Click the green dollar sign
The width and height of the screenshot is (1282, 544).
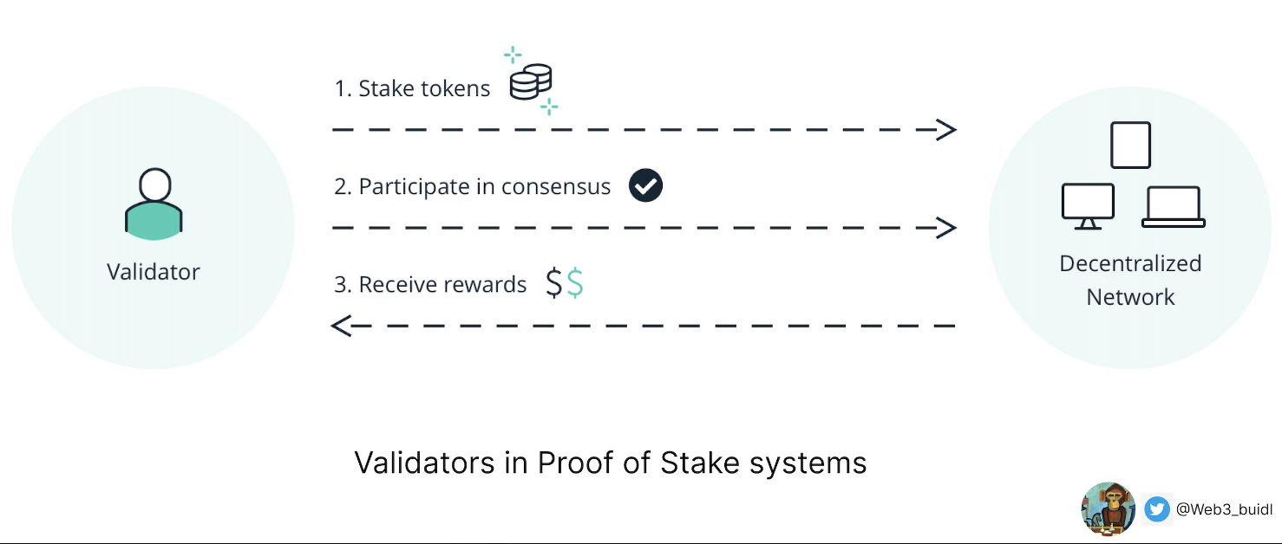[x=574, y=284]
